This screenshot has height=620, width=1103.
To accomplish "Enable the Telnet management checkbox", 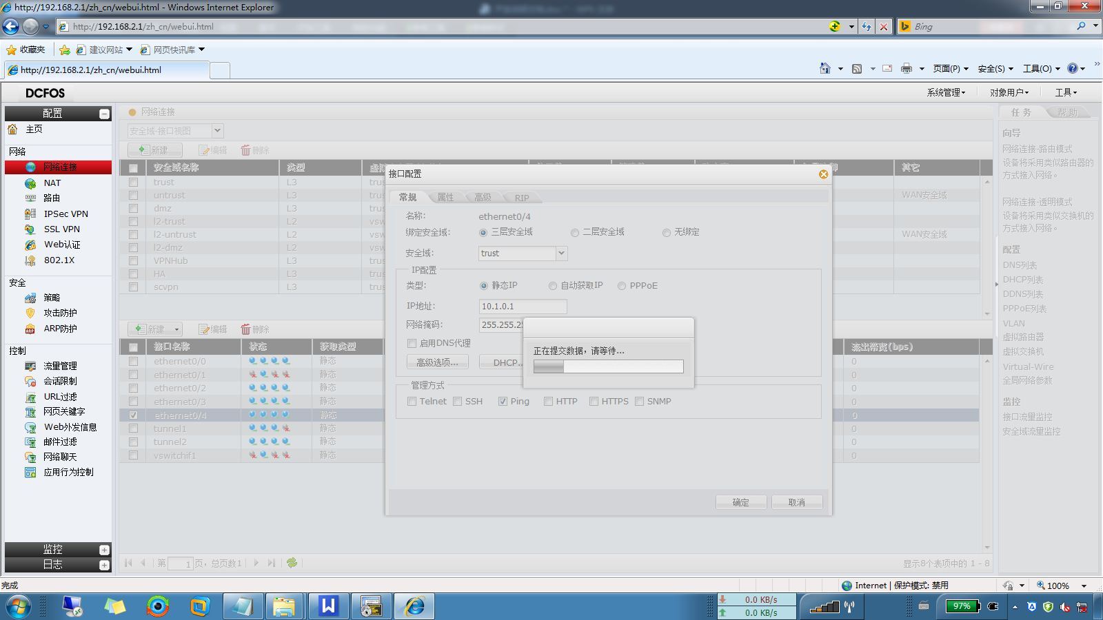I will point(412,402).
